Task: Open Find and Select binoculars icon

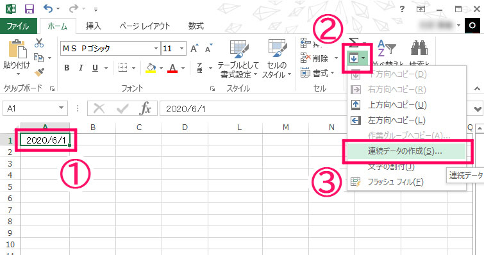Action: tap(419, 48)
